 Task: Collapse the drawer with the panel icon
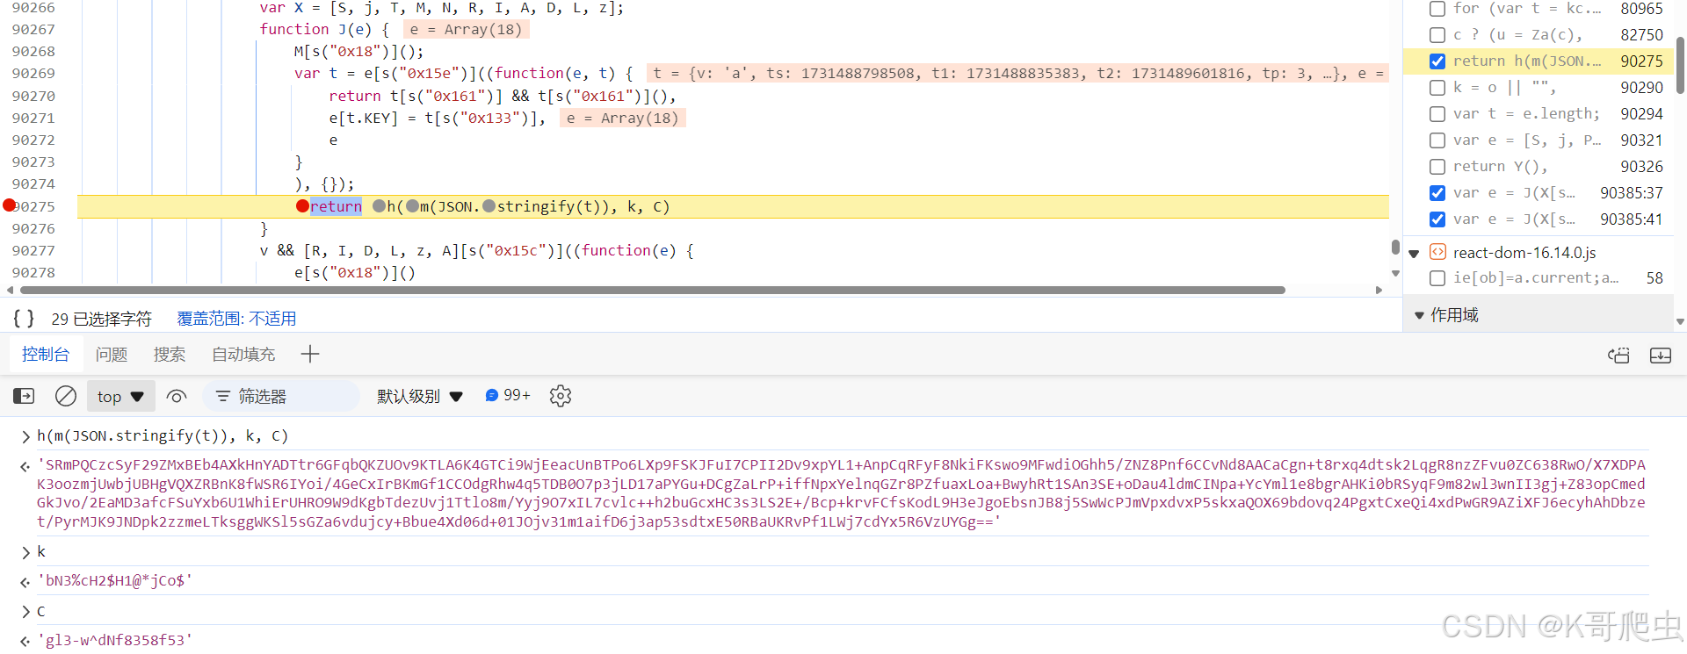coord(1661,356)
